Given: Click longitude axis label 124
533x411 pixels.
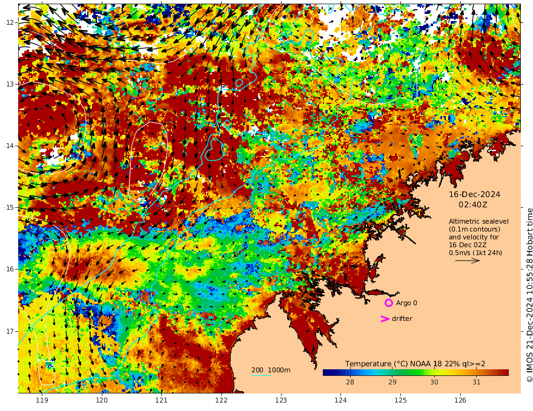Looking at the screenshot, I should (340, 400).
